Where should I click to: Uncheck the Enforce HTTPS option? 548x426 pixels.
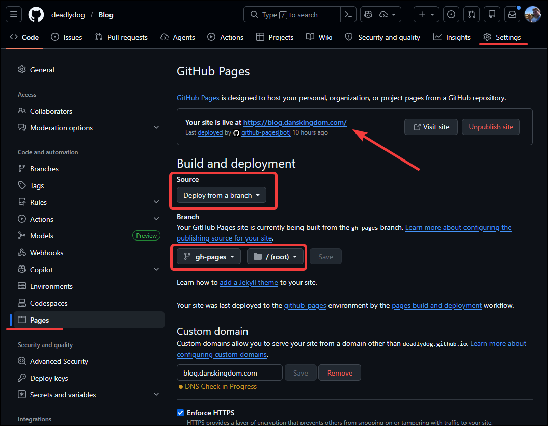(180, 413)
